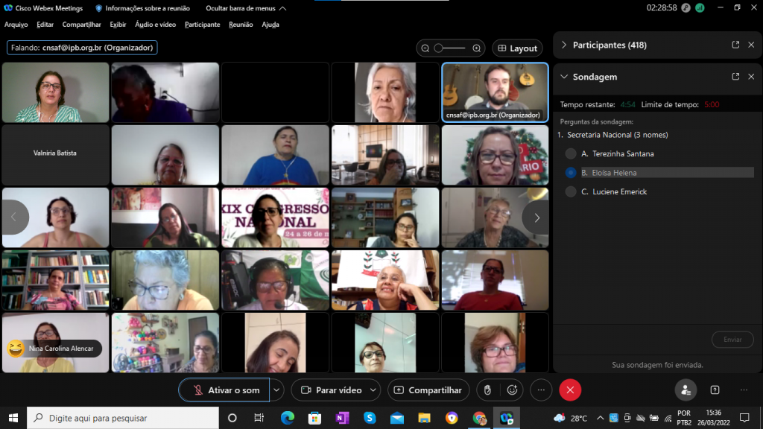
Task: Open the reactions smiley icon
Action: pyautogui.click(x=512, y=390)
